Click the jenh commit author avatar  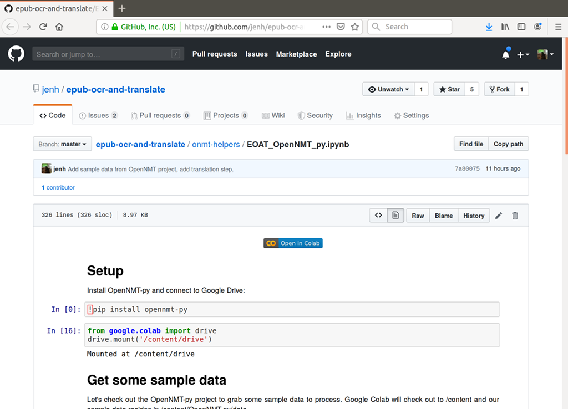pos(47,168)
